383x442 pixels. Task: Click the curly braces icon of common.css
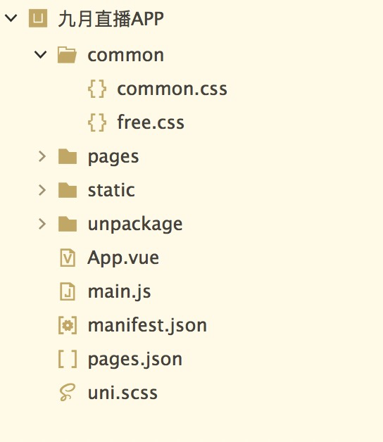pos(97,89)
